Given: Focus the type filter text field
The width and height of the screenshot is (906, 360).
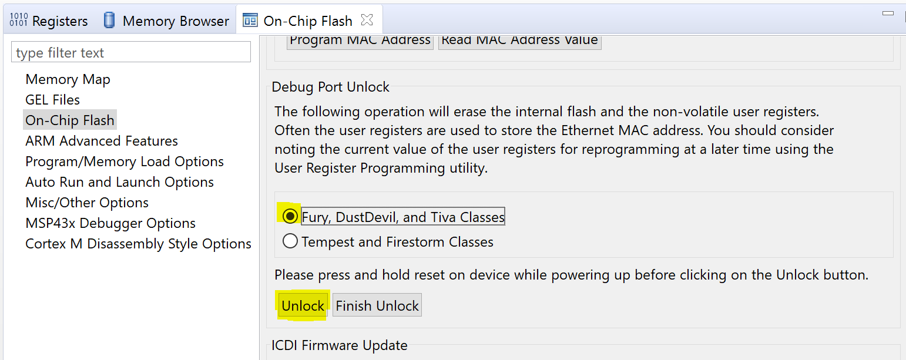Looking at the screenshot, I should click(x=131, y=52).
